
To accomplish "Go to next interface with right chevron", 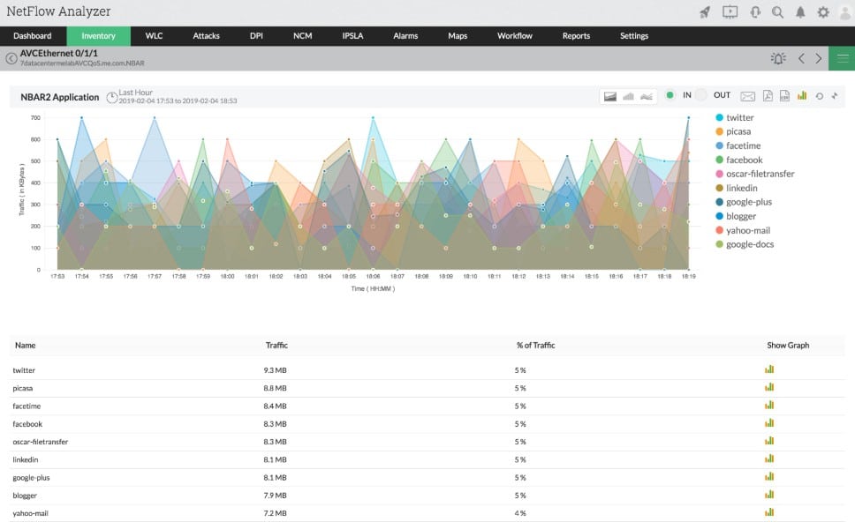I will [x=818, y=58].
